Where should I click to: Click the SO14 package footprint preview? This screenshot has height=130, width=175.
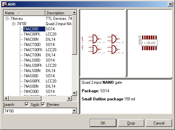tap(148, 43)
